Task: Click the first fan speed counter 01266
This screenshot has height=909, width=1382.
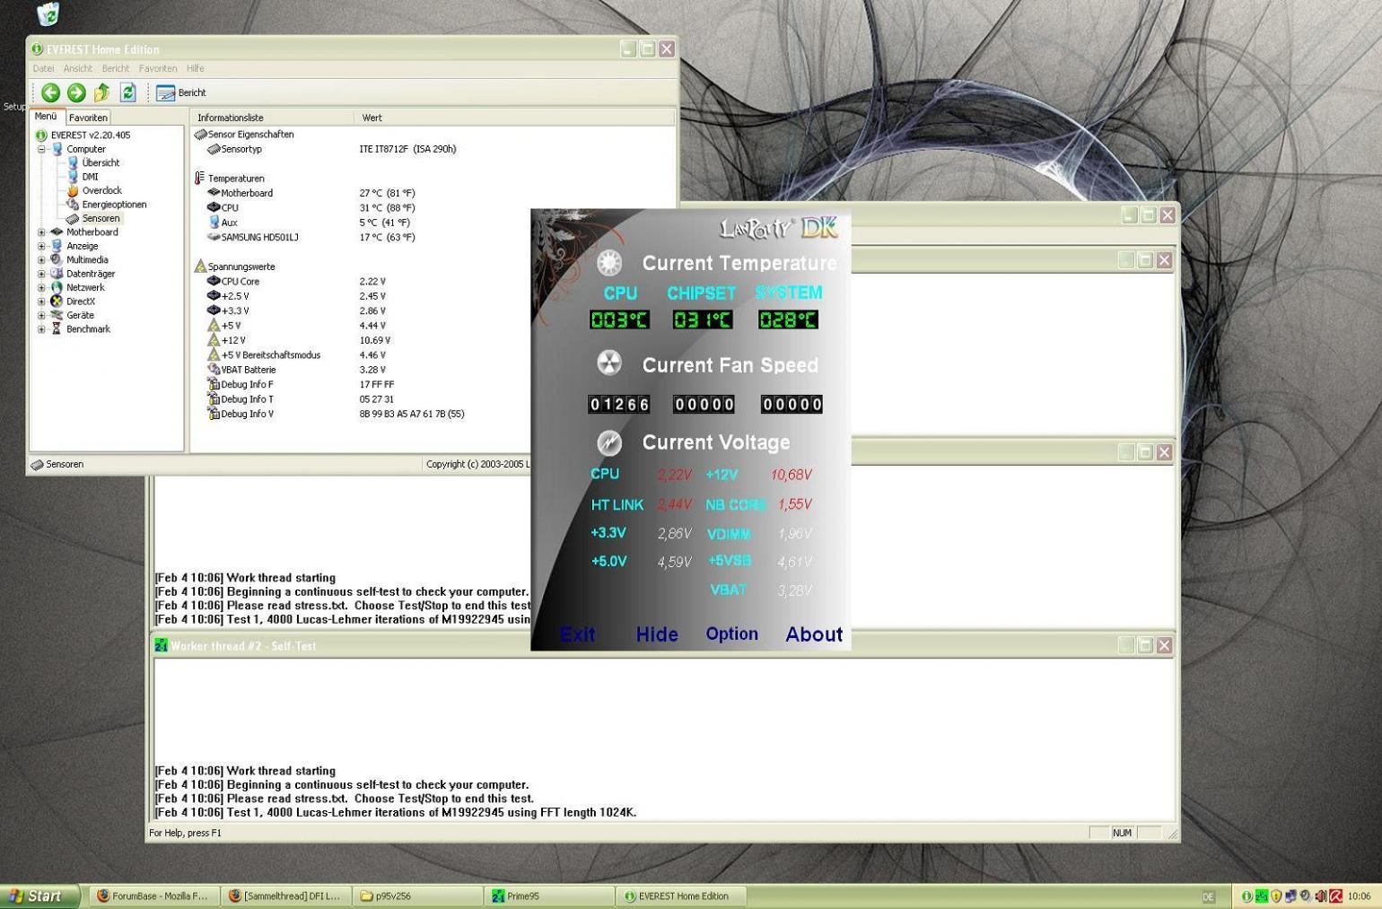Action: pyautogui.click(x=618, y=405)
